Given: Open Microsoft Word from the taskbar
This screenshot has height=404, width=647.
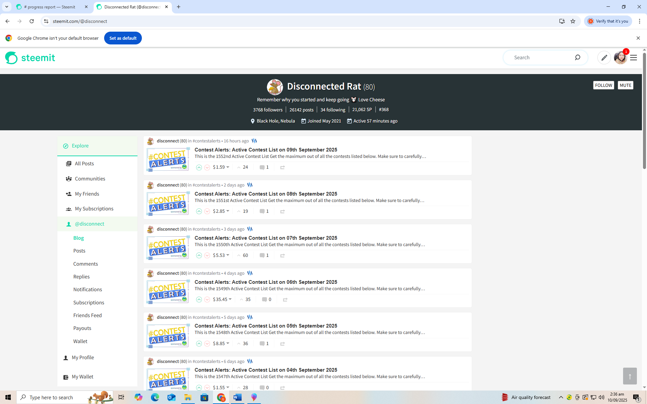Looking at the screenshot, I should [237, 397].
